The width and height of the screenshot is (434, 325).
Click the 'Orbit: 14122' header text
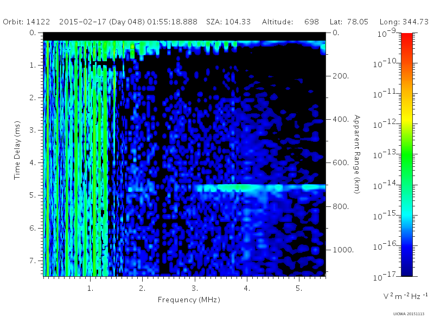[26, 22]
